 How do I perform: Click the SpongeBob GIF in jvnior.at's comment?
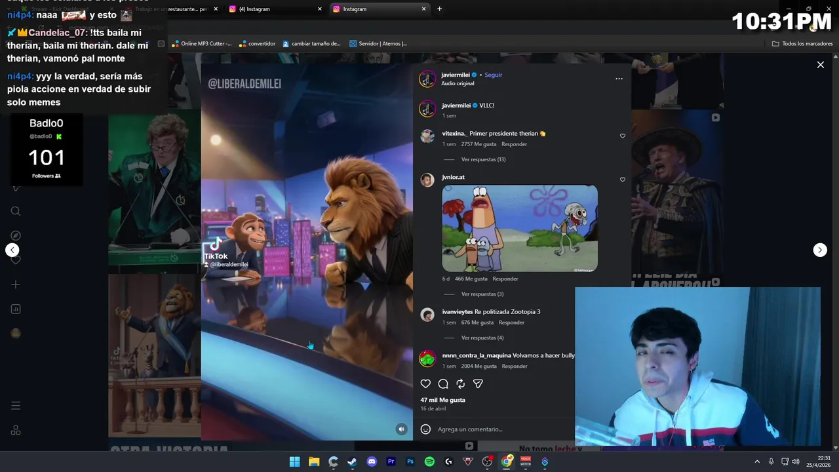tap(520, 228)
